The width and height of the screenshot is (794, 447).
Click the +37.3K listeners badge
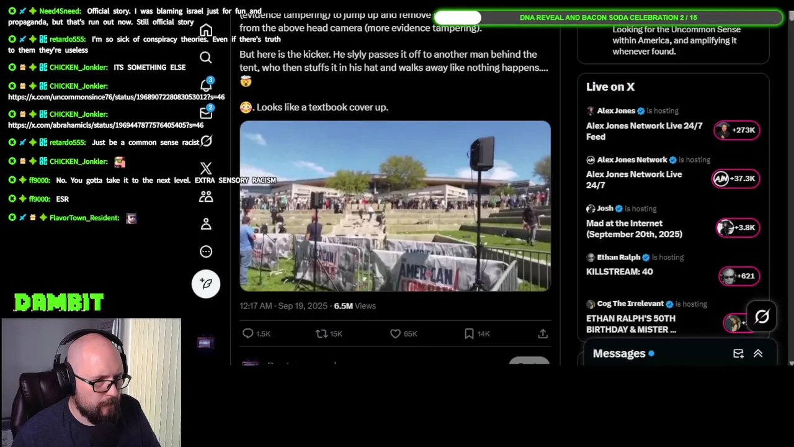735,178
